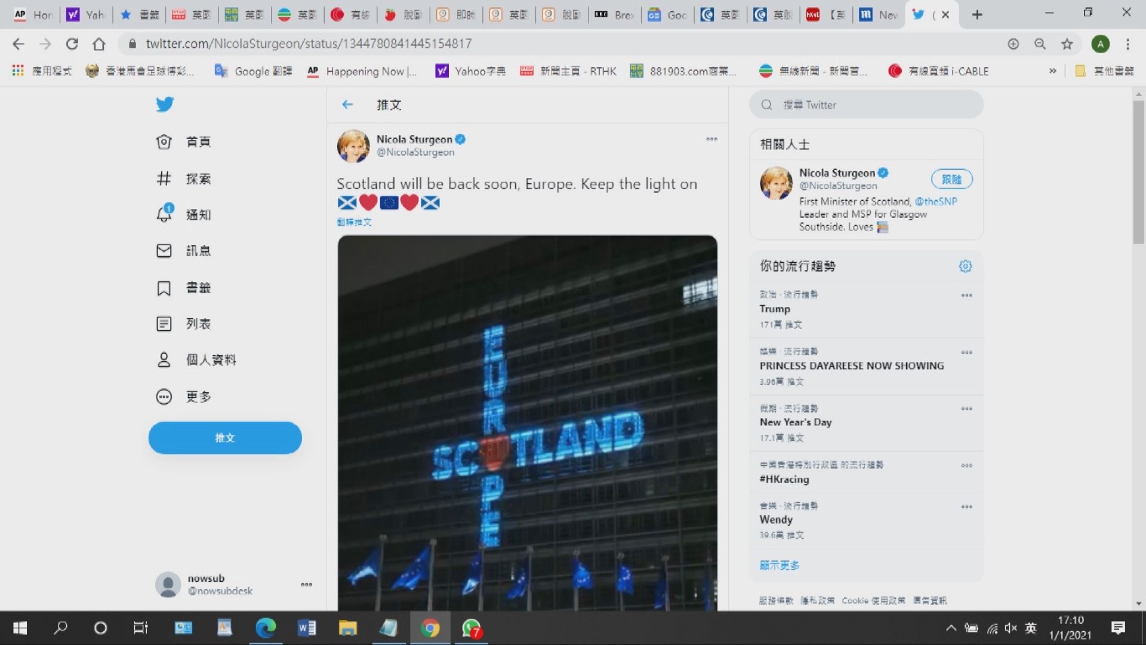Open the 更多 (More) menu in sidebar
1146x645 pixels.
coord(164,396)
